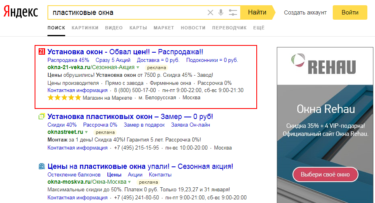Click the Яндекс logo

[x=21, y=12]
